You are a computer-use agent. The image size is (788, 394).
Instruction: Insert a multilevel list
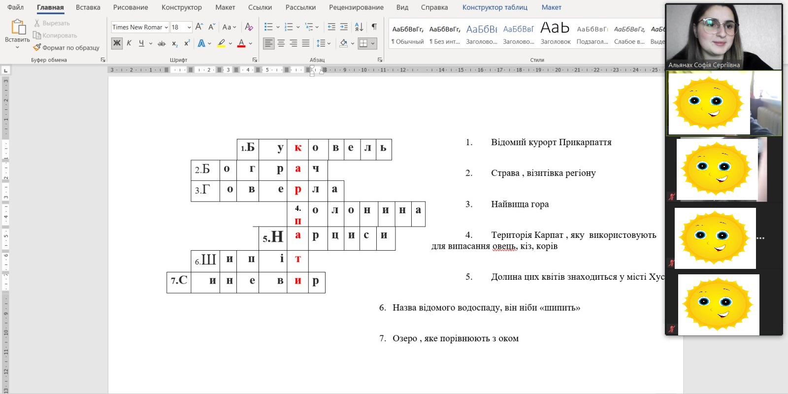(309, 27)
